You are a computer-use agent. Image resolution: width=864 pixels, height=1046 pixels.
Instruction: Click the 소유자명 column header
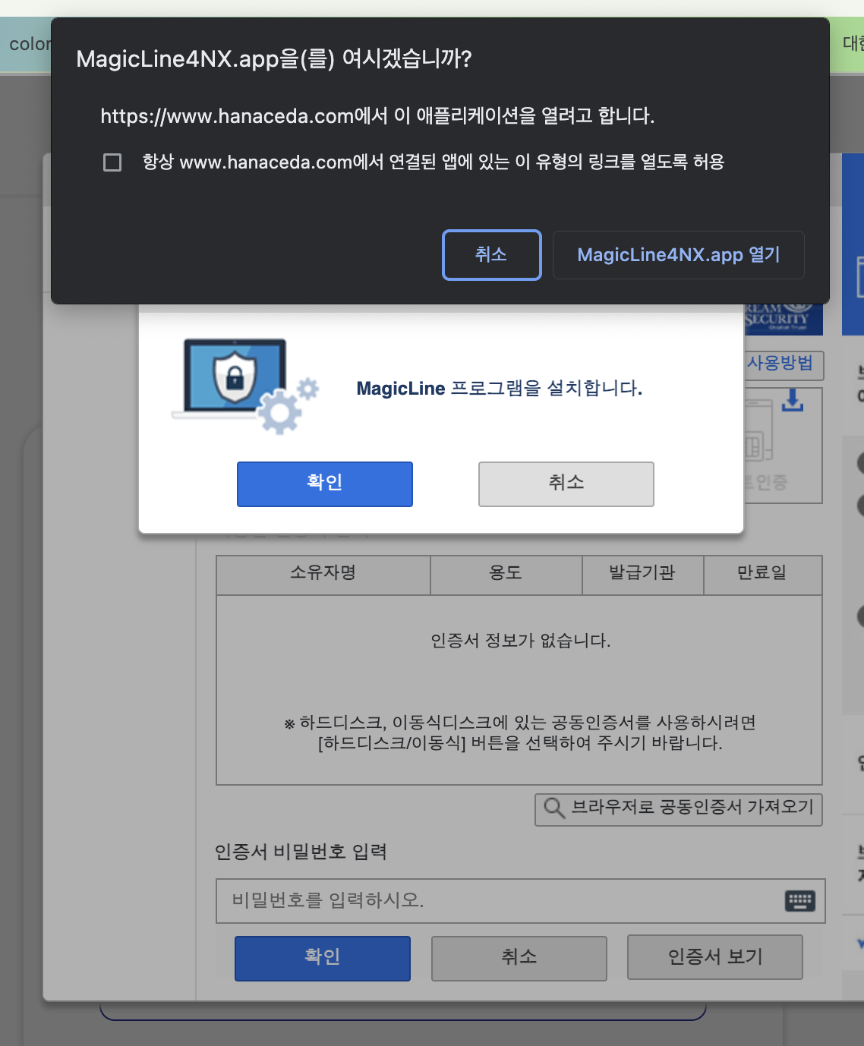pyautogui.click(x=323, y=573)
